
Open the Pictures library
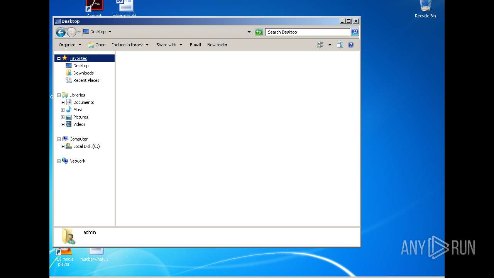click(x=81, y=117)
